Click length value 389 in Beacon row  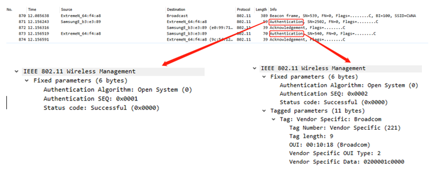click(264, 16)
